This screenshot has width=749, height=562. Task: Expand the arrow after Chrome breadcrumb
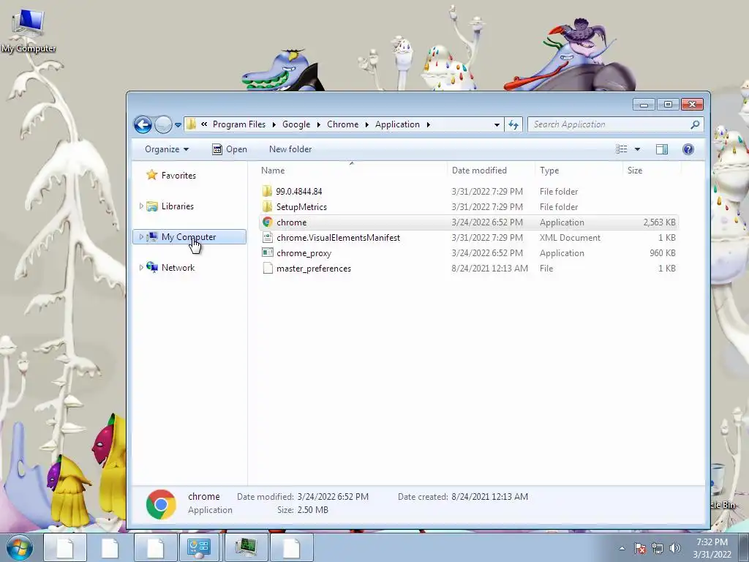[x=367, y=124]
